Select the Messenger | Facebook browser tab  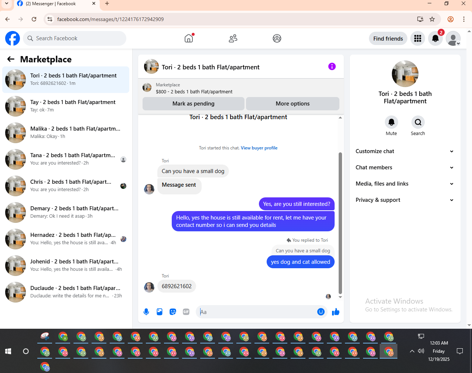[x=56, y=4]
